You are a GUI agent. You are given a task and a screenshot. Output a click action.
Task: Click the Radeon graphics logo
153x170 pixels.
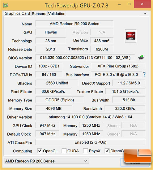[x=131, y=36]
